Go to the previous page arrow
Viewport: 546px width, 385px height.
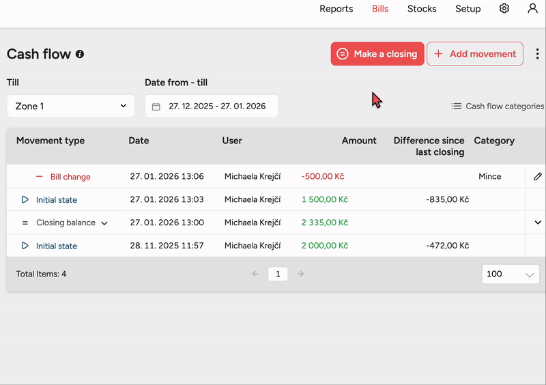pyautogui.click(x=255, y=274)
